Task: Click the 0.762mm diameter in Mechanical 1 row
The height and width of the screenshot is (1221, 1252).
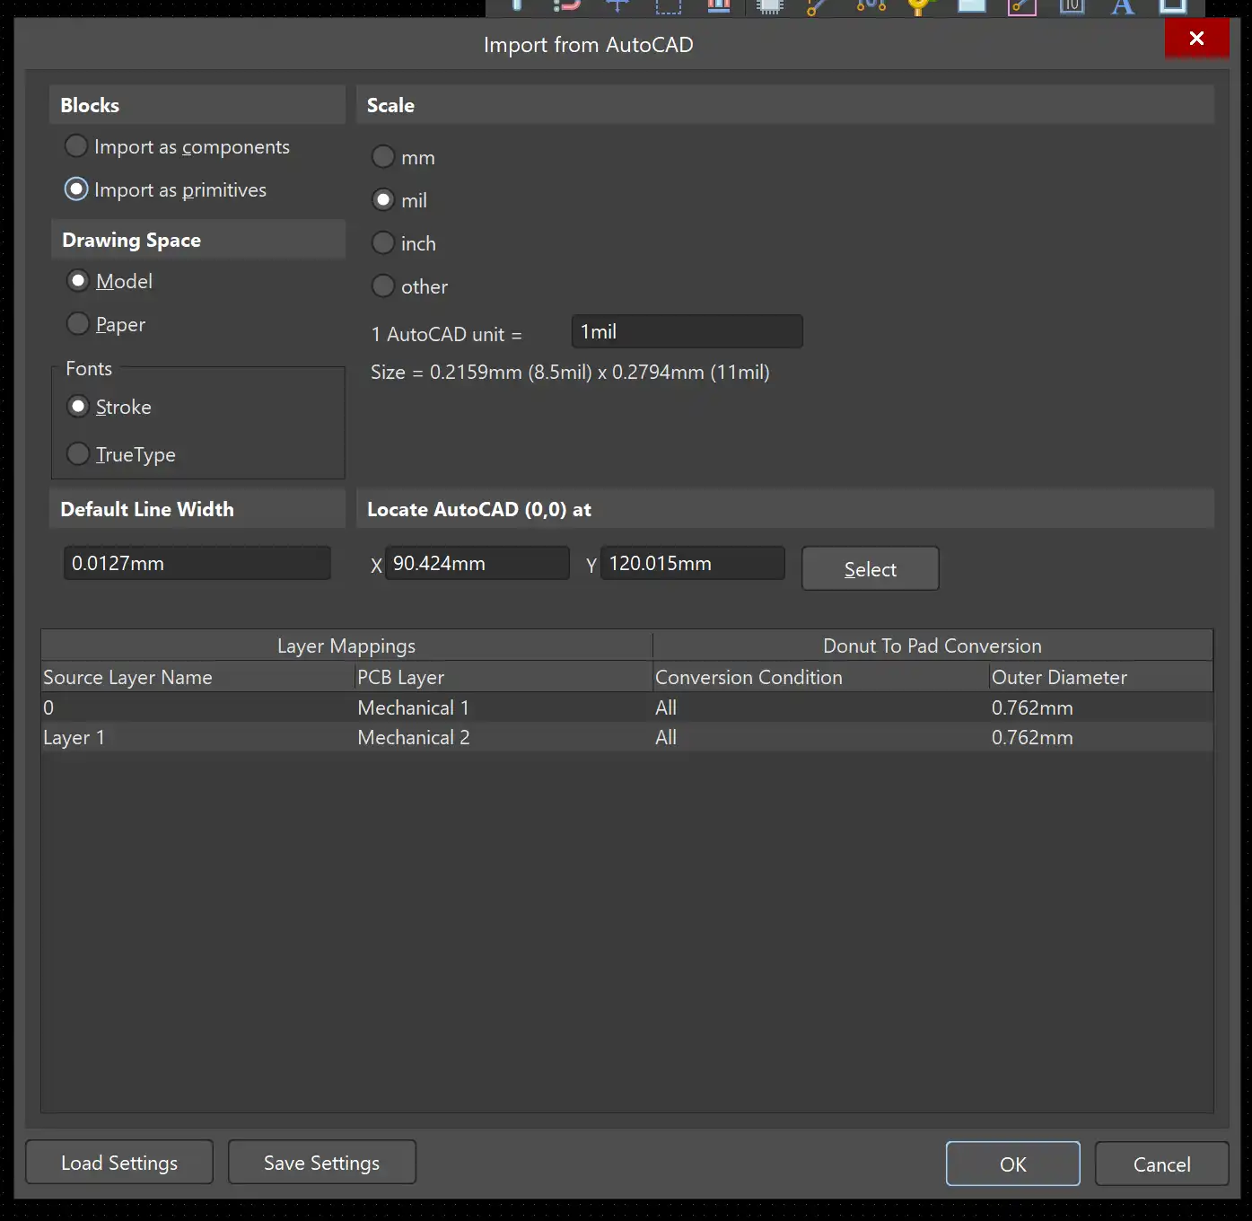Action: 1101,707
